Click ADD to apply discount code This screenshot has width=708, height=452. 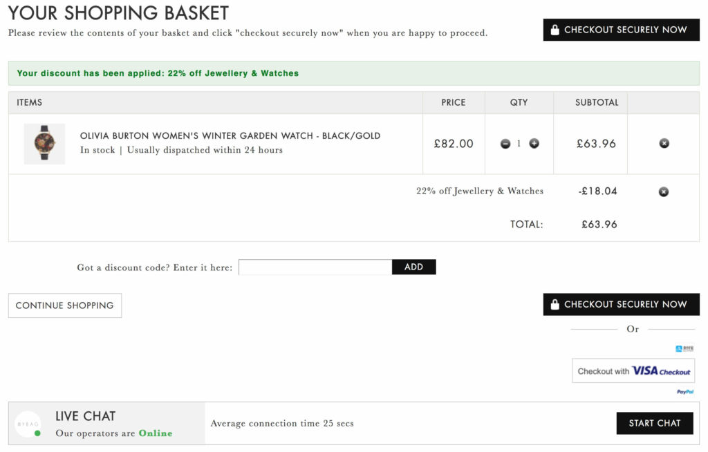[x=414, y=267]
